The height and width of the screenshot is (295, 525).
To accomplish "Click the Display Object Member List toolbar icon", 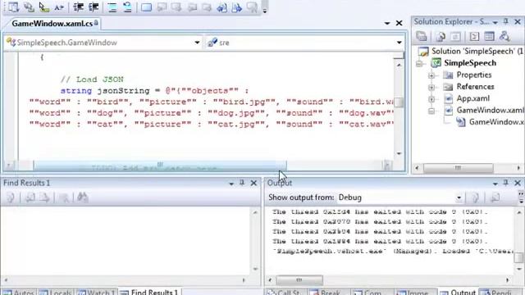I will pos(13,7).
